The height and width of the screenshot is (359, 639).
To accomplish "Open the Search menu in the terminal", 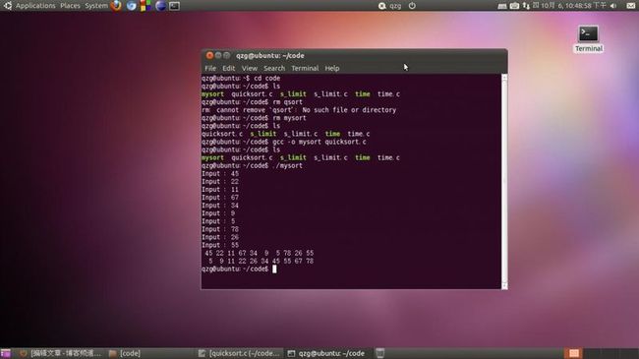I will [x=274, y=68].
